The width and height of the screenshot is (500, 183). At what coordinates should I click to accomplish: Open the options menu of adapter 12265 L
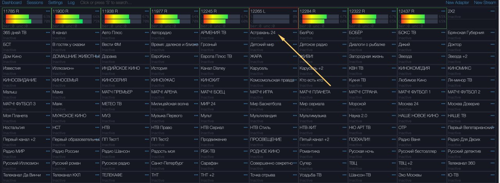click(295, 11)
